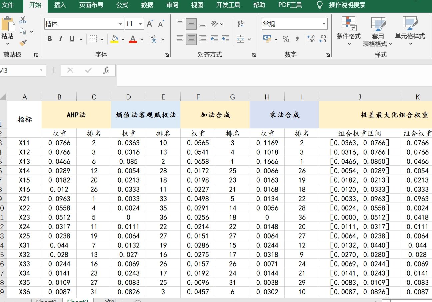This screenshot has height=302, width=432.
Task: Apply percent style
Action: [x=286, y=39]
